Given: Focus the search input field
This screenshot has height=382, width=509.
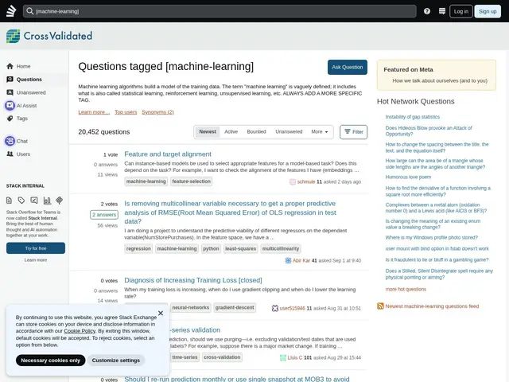Looking at the screenshot, I should (220, 11).
